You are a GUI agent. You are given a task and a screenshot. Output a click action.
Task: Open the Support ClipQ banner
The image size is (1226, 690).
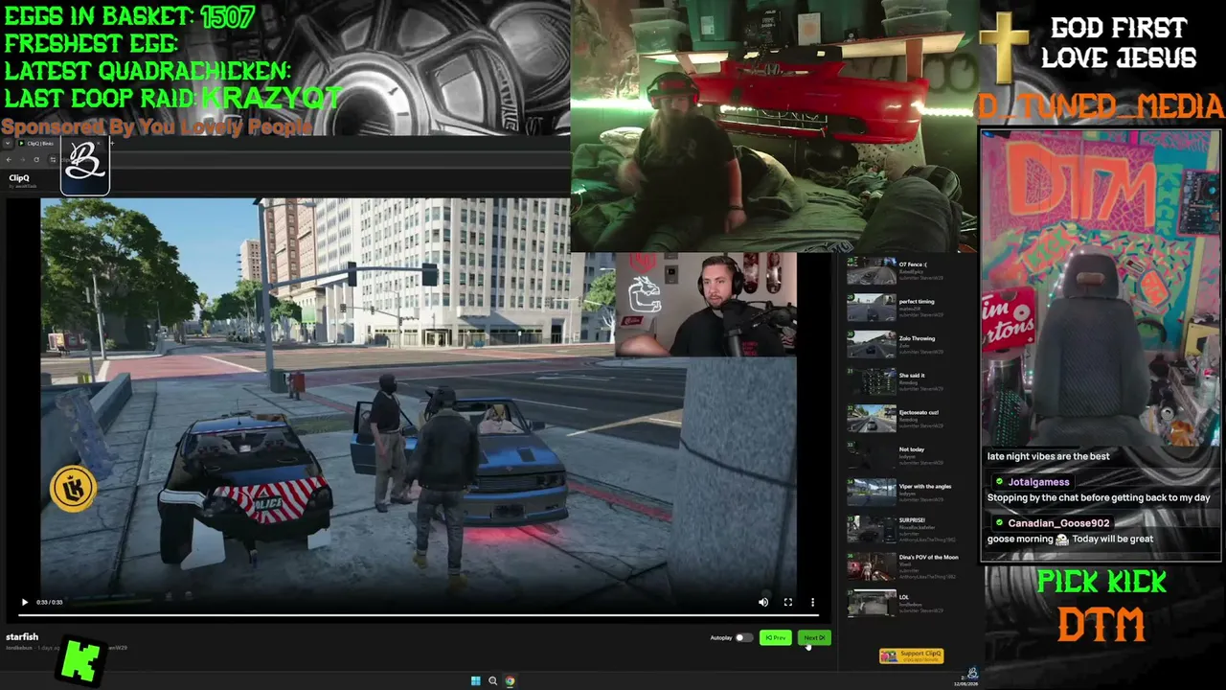click(x=912, y=655)
